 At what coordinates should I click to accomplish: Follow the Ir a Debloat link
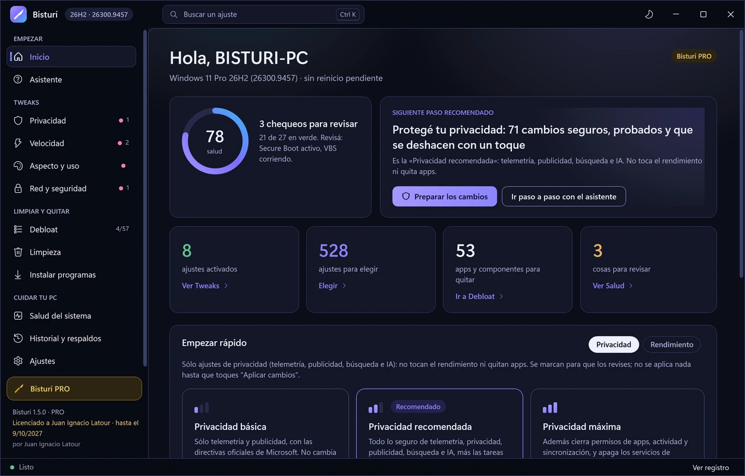pos(480,296)
